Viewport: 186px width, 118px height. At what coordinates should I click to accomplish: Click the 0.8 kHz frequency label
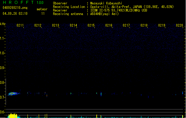click(2, 83)
